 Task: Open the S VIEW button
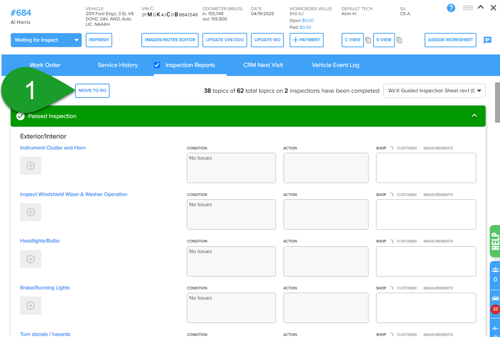point(384,40)
